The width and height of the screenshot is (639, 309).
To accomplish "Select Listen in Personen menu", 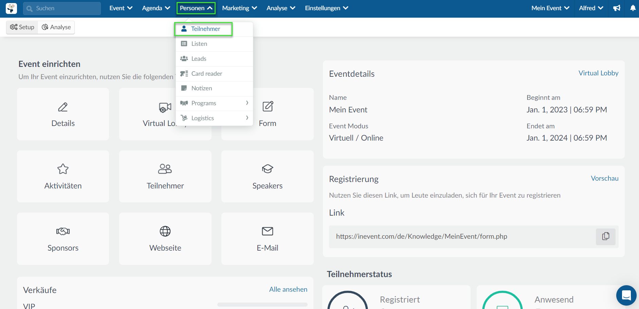I will pyautogui.click(x=214, y=44).
